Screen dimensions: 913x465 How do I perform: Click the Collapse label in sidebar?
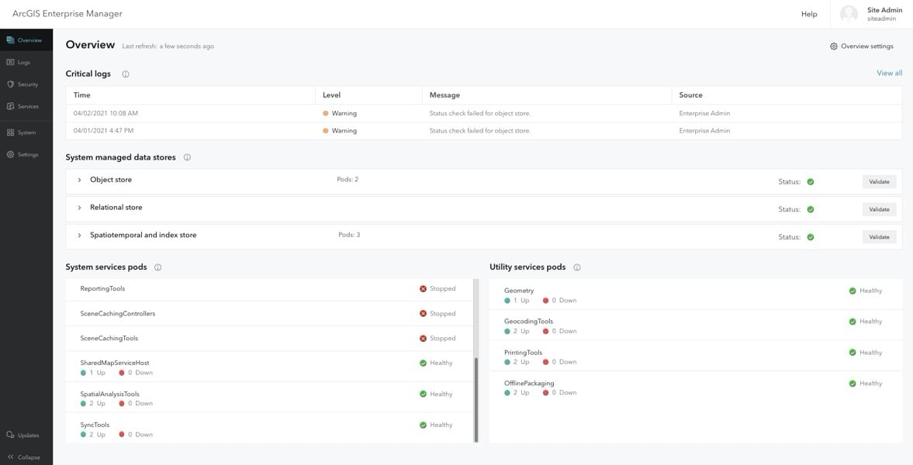29,457
